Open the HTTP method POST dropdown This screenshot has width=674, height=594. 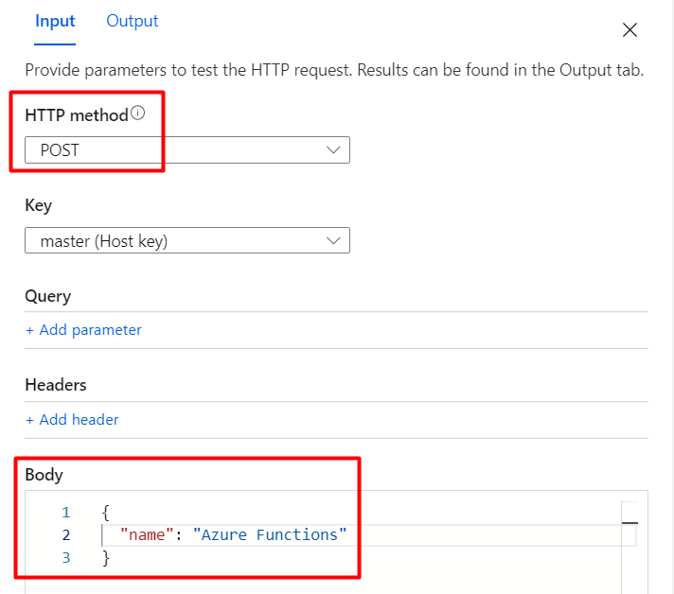(186, 150)
